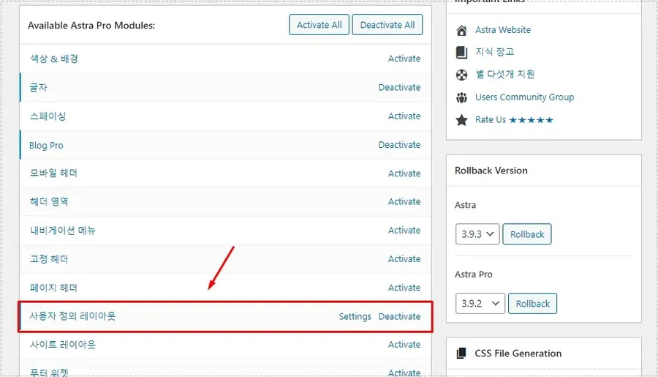
Task: Activate the 사이트 레이아웃 module
Action: point(404,345)
